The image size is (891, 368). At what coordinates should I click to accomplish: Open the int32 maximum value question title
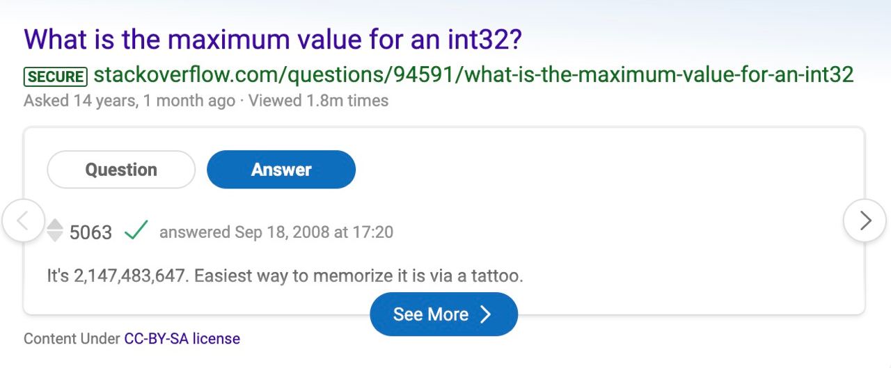(273, 40)
